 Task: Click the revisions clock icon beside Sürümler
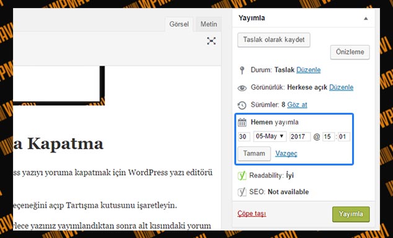242,105
